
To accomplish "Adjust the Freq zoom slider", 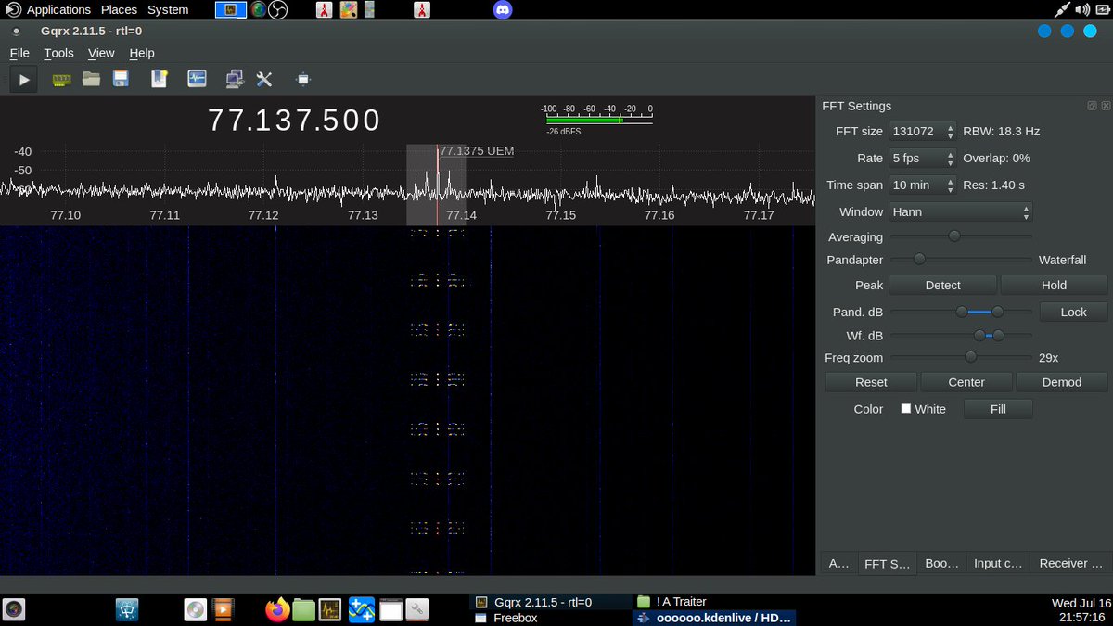I will (x=961, y=357).
